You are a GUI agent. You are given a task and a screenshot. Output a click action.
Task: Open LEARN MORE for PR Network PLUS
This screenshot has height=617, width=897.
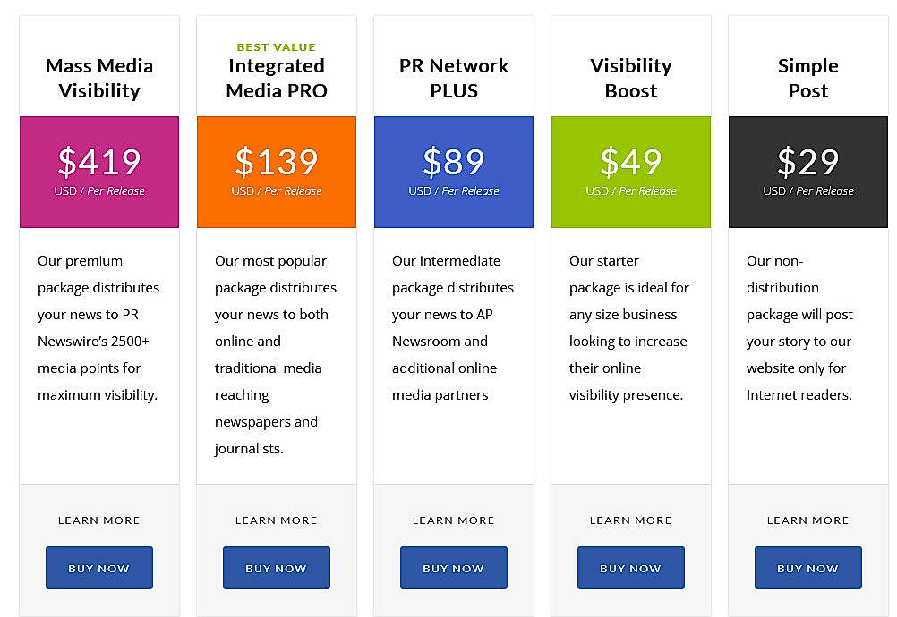[x=453, y=520]
